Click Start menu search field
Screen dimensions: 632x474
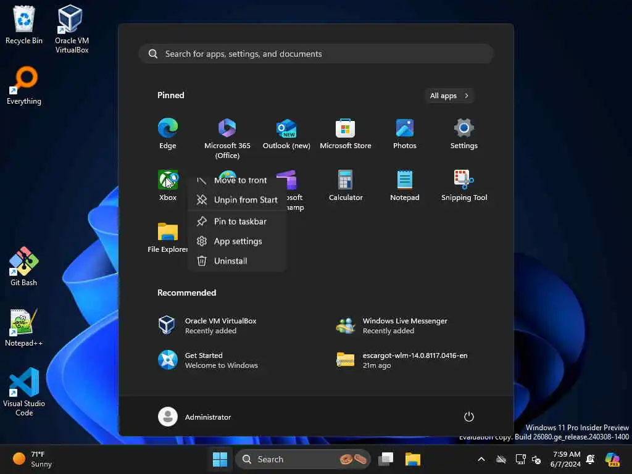tap(316, 54)
